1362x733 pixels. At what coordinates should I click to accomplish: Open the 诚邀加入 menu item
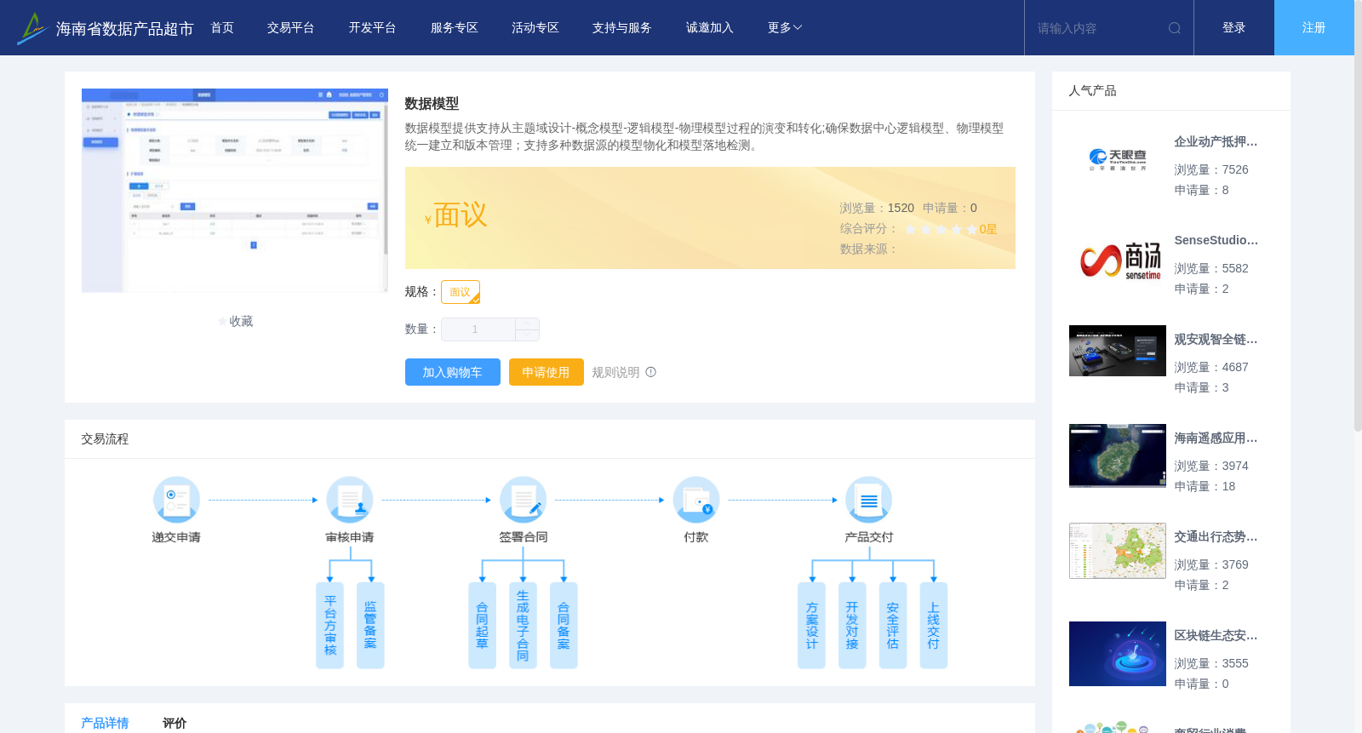[710, 28]
